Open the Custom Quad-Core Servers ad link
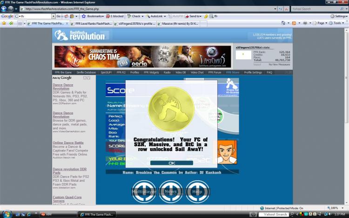The height and width of the screenshot is (218, 349). [67, 199]
